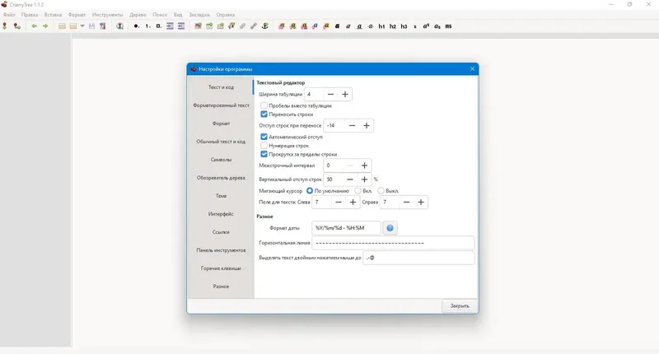
Task: Apply small text style icon
Action: point(415,26)
